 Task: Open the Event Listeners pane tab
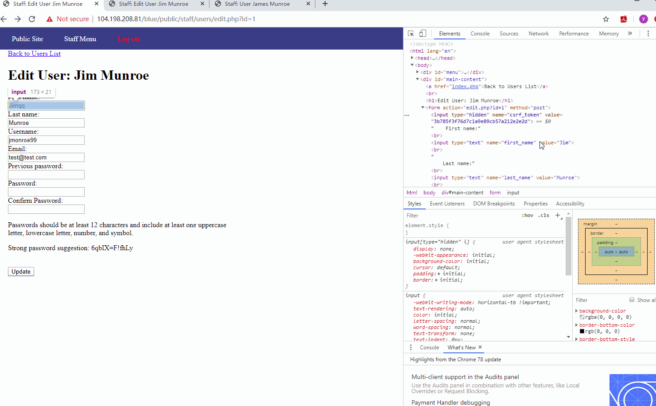(x=447, y=204)
